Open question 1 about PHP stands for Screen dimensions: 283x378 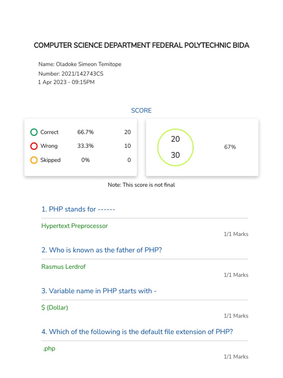pyautogui.click(x=78, y=209)
